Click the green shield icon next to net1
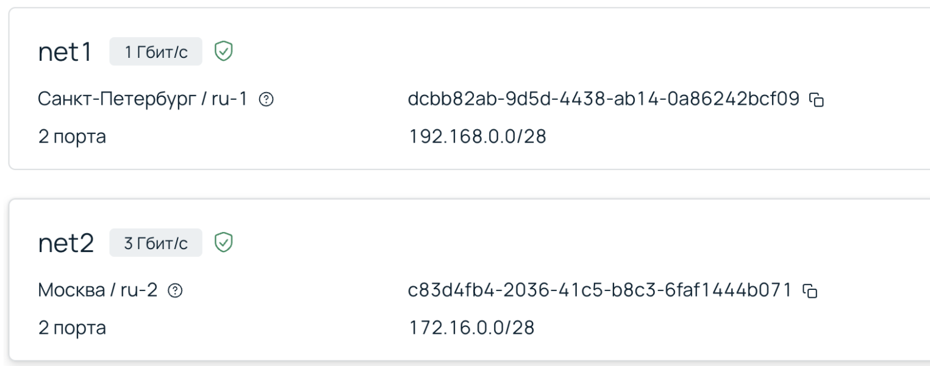 224,52
